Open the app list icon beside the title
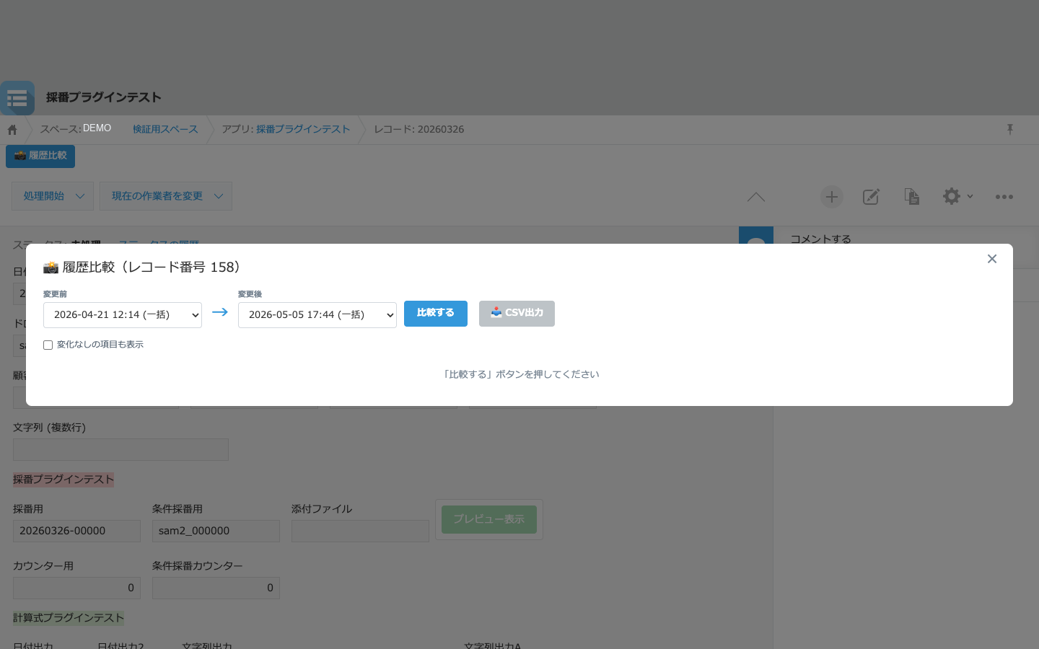The height and width of the screenshot is (649, 1039). [17, 98]
